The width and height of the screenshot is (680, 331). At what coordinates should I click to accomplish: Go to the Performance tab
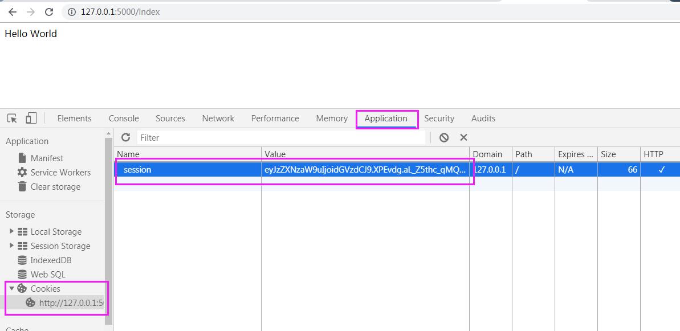[x=275, y=118]
